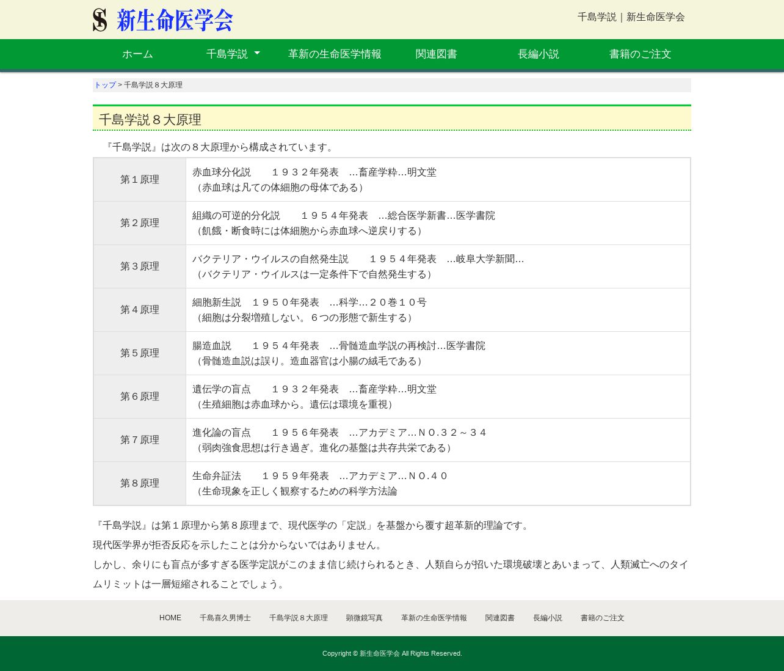Click the header text 千島学説｜新生命医学会
The image size is (784, 671).
point(631,17)
